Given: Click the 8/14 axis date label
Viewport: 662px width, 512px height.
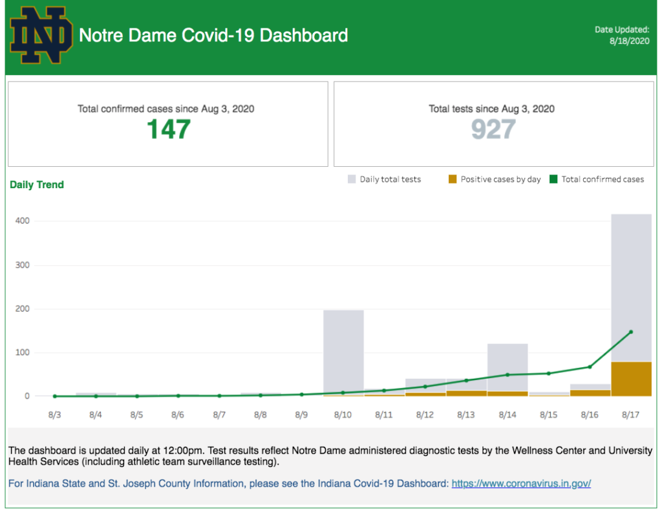Looking at the screenshot, I should 507,415.
